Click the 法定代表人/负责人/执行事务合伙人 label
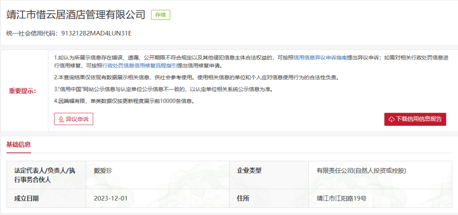Image resolution: width=458 pixels, height=215 pixels. tap(45, 175)
